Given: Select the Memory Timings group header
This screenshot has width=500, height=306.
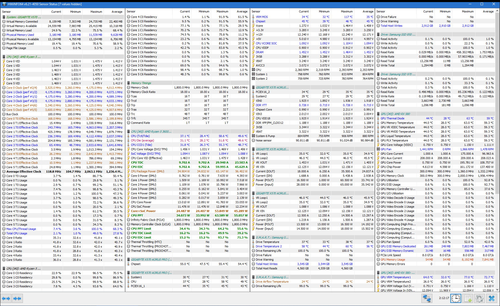Looking at the screenshot, I should click(x=187, y=83).
